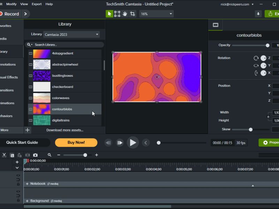Click the Record button
This screenshot has height=209, width=279.
click(x=10, y=14)
